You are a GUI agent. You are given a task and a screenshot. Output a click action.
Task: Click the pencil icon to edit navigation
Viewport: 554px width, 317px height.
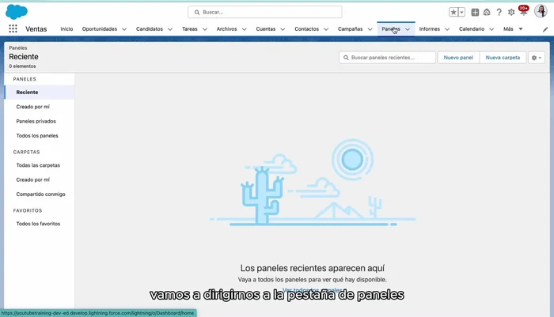click(x=545, y=29)
